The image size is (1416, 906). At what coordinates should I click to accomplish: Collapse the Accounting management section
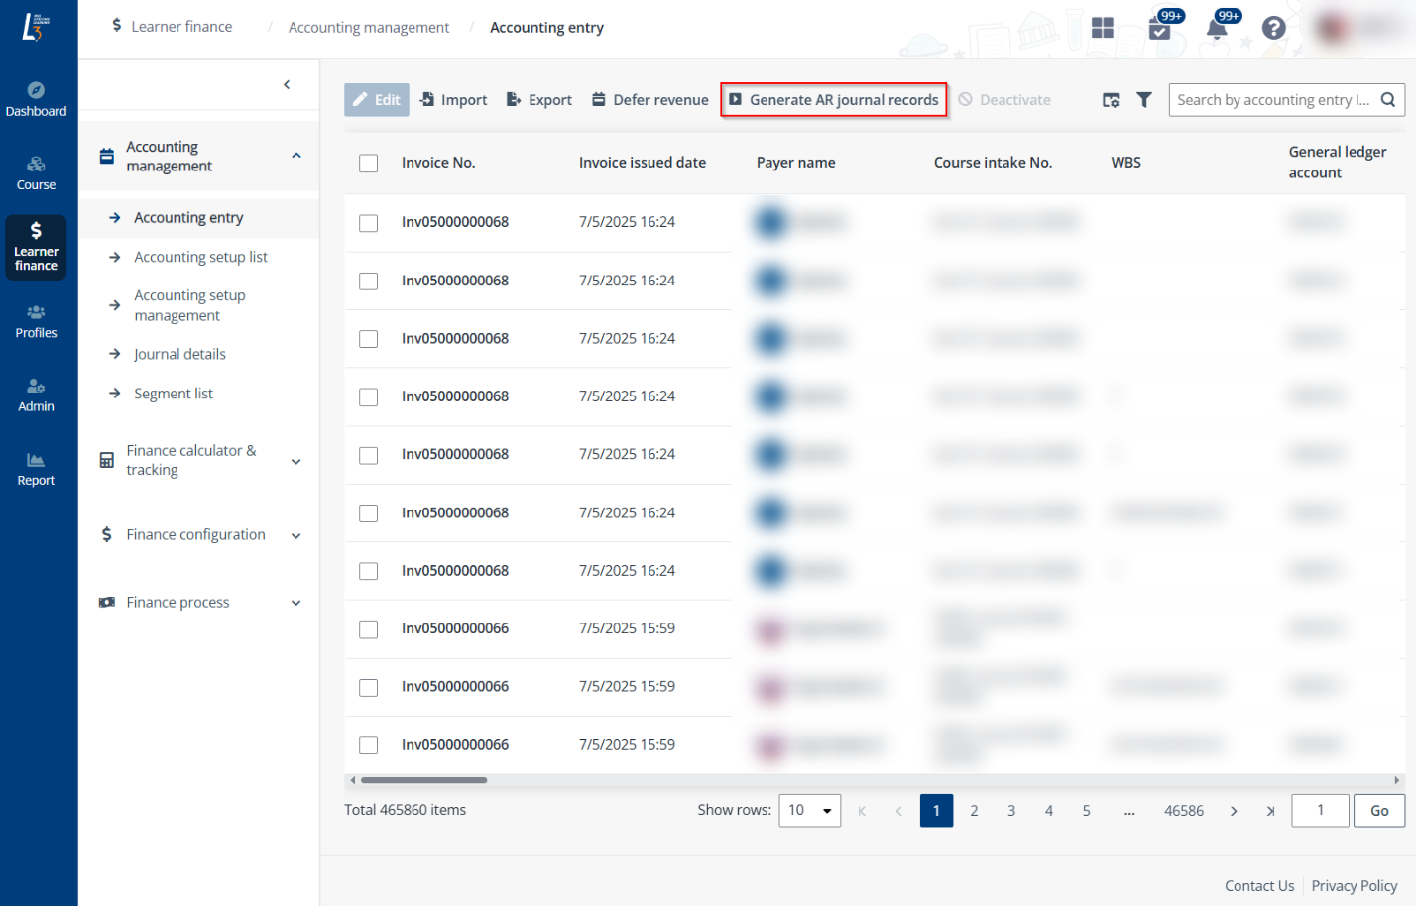[x=295, y=156]
